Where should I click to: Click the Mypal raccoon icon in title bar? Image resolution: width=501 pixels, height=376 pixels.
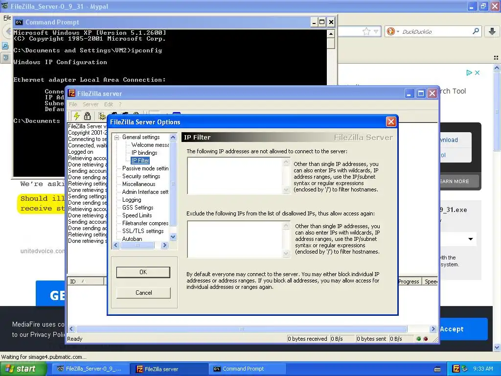click(x=5, y=6)
